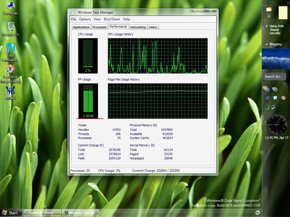The width and height of the screenshot is (290, 217).
Task: Click the CPU Usage History graph
Action: coord(158,56)
